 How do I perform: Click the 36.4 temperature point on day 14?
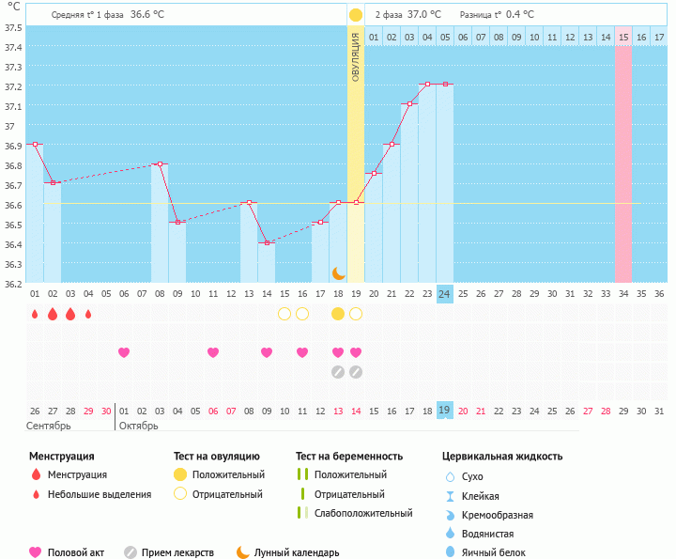267,242
